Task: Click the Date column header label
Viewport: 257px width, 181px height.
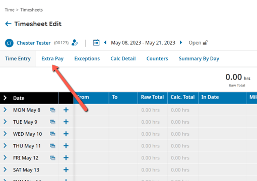Action: 19,98
